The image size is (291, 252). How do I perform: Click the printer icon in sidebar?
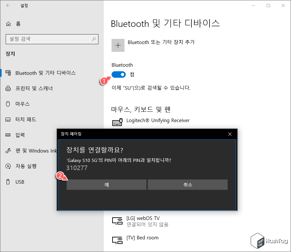[8, 88]
